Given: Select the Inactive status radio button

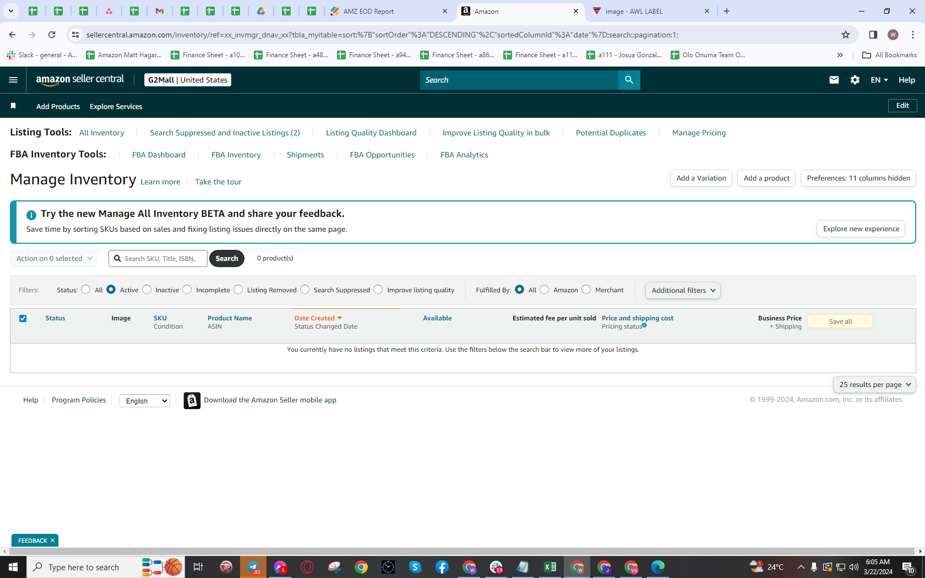Looking at the screenshot, I should [147, 290].
